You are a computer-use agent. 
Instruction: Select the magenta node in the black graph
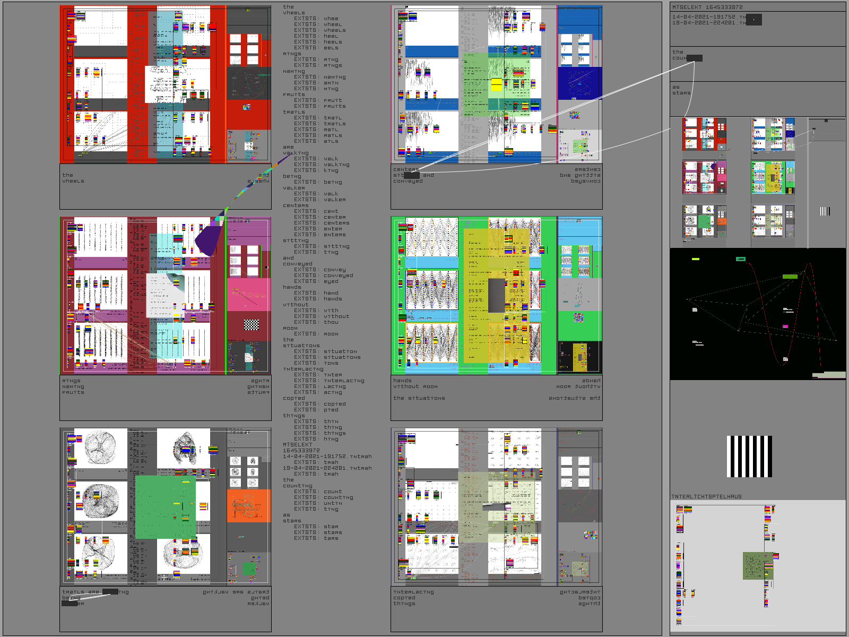[x=785, y=326]
